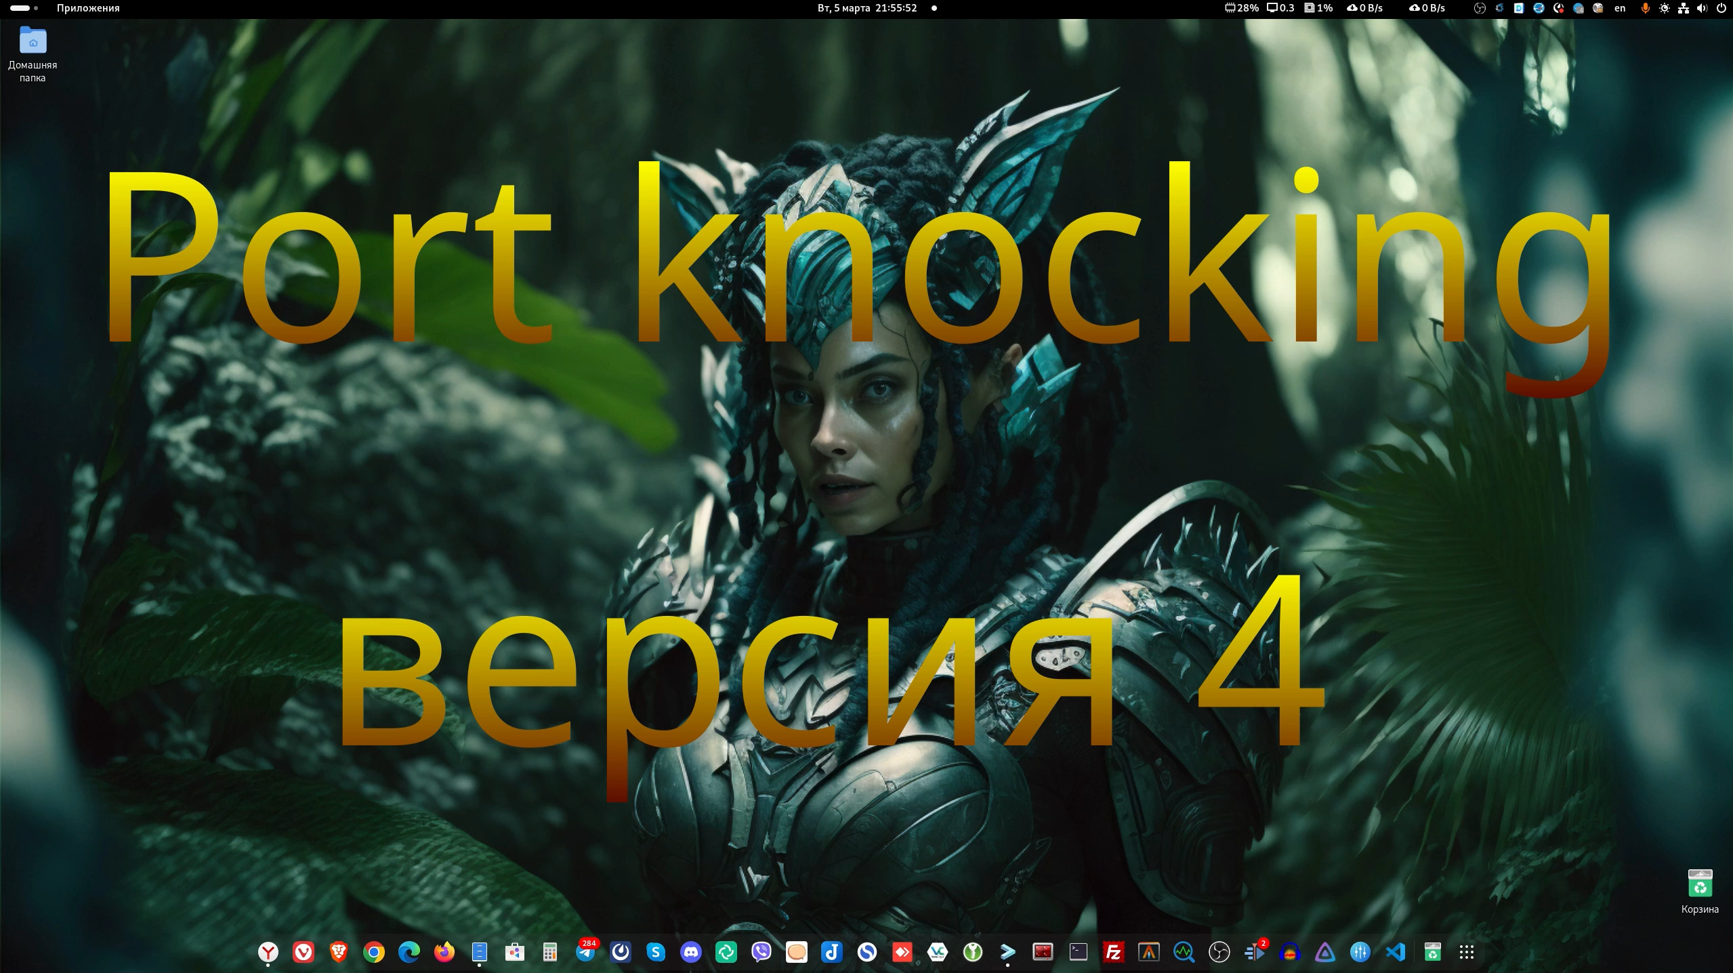Open PulseAudio volume mixer from dock
The width and height of the screenshot is (1733, 973).
coord(1360,952)
